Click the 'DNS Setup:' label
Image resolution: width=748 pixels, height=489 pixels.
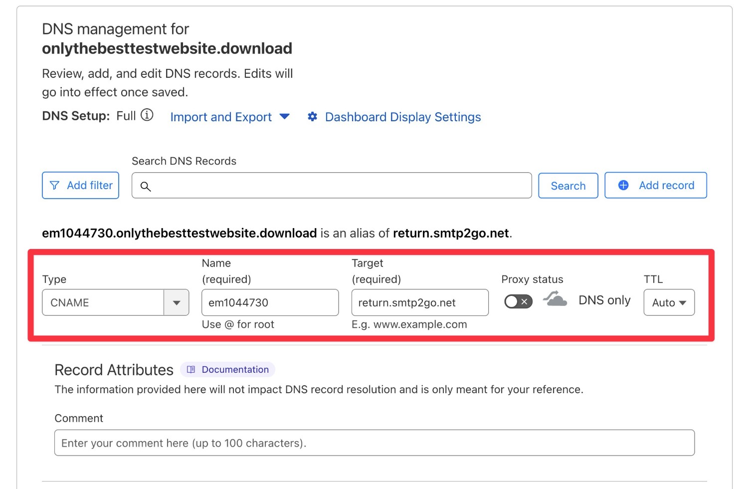[76, 116]
